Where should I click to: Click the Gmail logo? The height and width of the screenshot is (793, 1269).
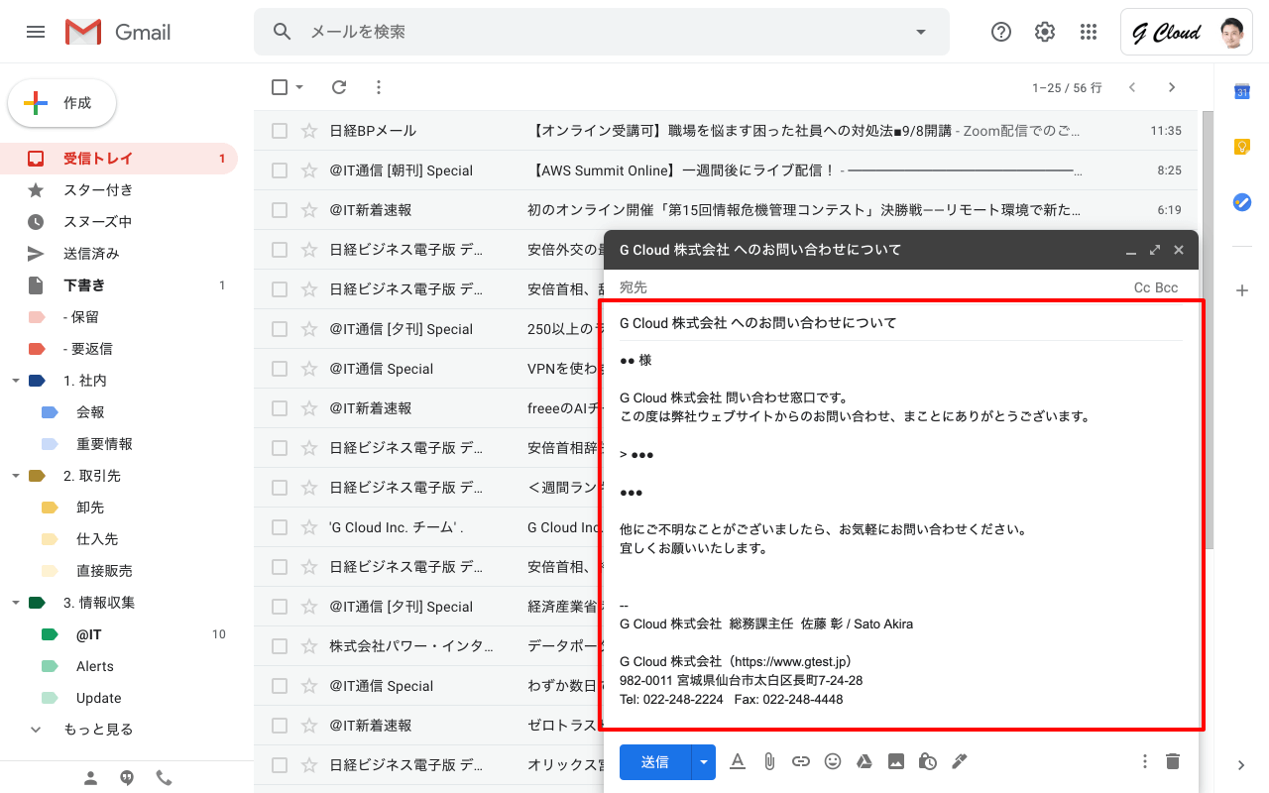(118, 32)
